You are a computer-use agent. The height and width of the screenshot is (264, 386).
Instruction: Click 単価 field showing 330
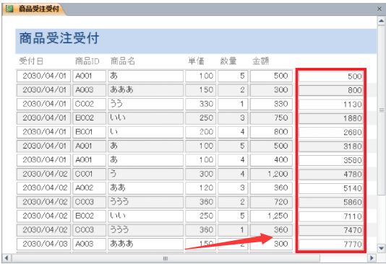pyautogui.click(x=200, y=104)
